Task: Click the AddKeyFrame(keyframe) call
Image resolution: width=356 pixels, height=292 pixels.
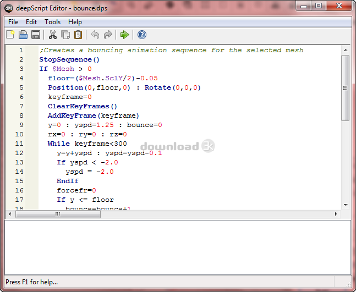Action: pos(94,115)
